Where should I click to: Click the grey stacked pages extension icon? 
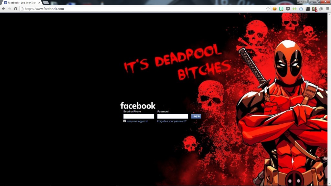pos(321,9)
